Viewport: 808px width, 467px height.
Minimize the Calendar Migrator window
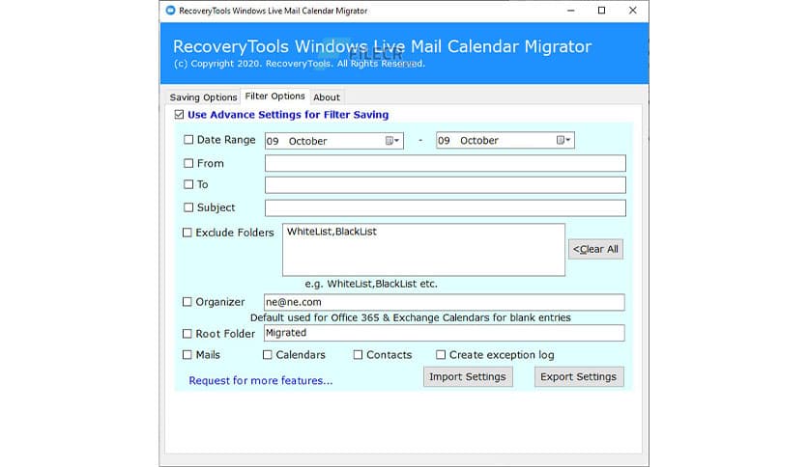coord(571,11)
